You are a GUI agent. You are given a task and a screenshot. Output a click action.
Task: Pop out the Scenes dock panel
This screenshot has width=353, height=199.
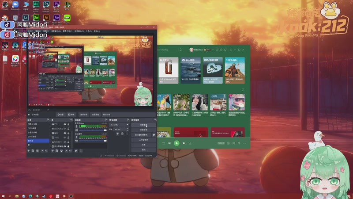pyautogui.click(x=48, y=120)
